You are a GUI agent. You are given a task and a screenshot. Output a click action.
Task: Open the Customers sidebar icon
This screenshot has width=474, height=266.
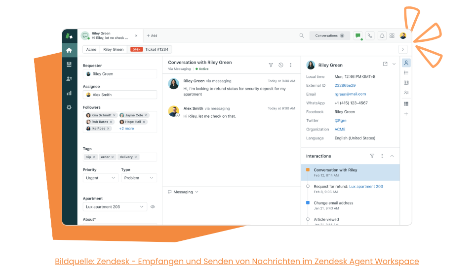coord(69,79)
